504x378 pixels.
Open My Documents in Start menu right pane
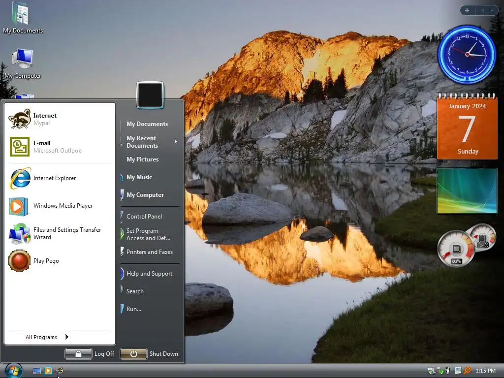click(147, 124)
